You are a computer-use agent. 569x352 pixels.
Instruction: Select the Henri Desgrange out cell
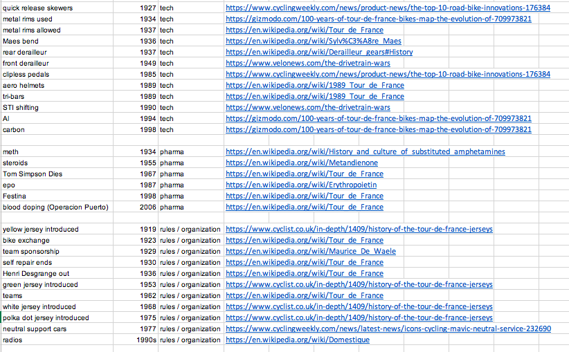coord(57,273)
